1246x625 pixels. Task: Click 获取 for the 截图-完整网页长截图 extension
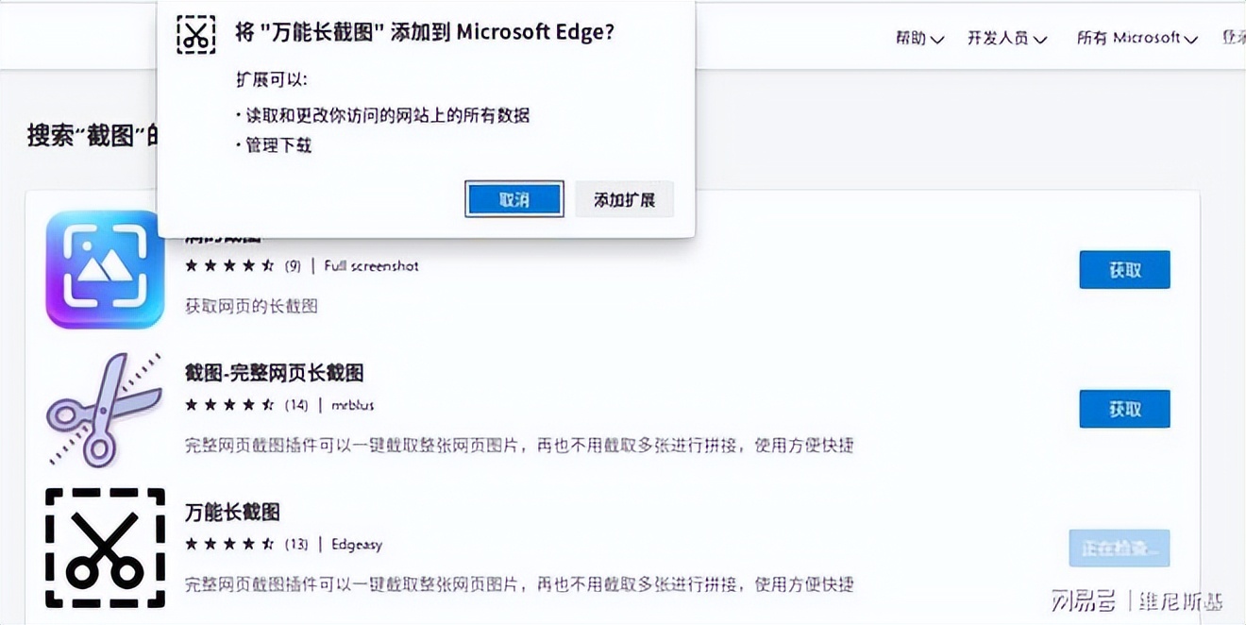tap(1124, 409)
